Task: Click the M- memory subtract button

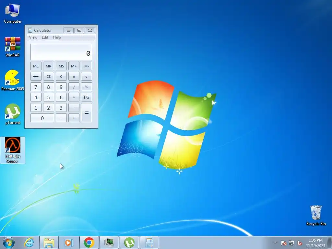Action: click(87, 66)
